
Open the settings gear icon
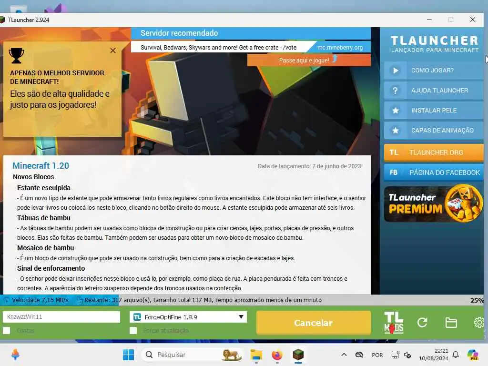coord(479,323)
